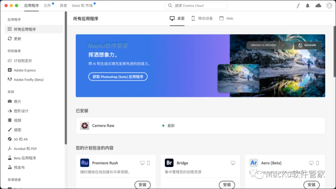Click the Generate button in banner
The image size is (336, 189).
307,45
